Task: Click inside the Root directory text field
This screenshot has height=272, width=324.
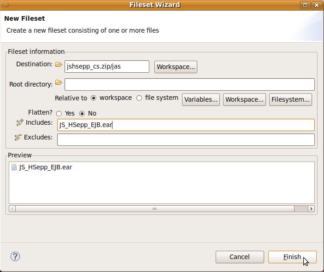Action: (189, 85)
